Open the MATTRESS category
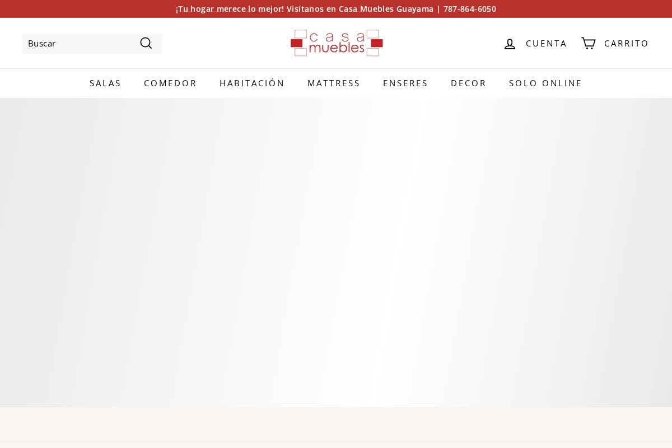Viewport: 672px width, 448px height. point(334,83)
